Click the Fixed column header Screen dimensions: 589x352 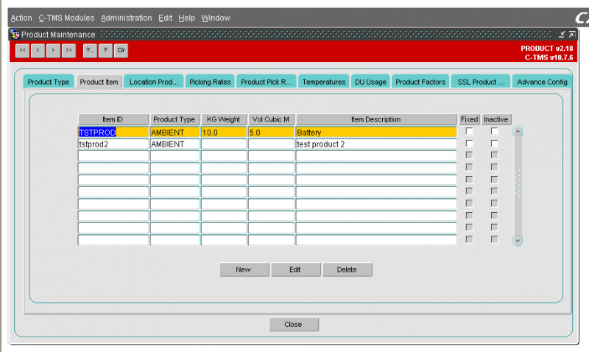click(x=469, y=119)
